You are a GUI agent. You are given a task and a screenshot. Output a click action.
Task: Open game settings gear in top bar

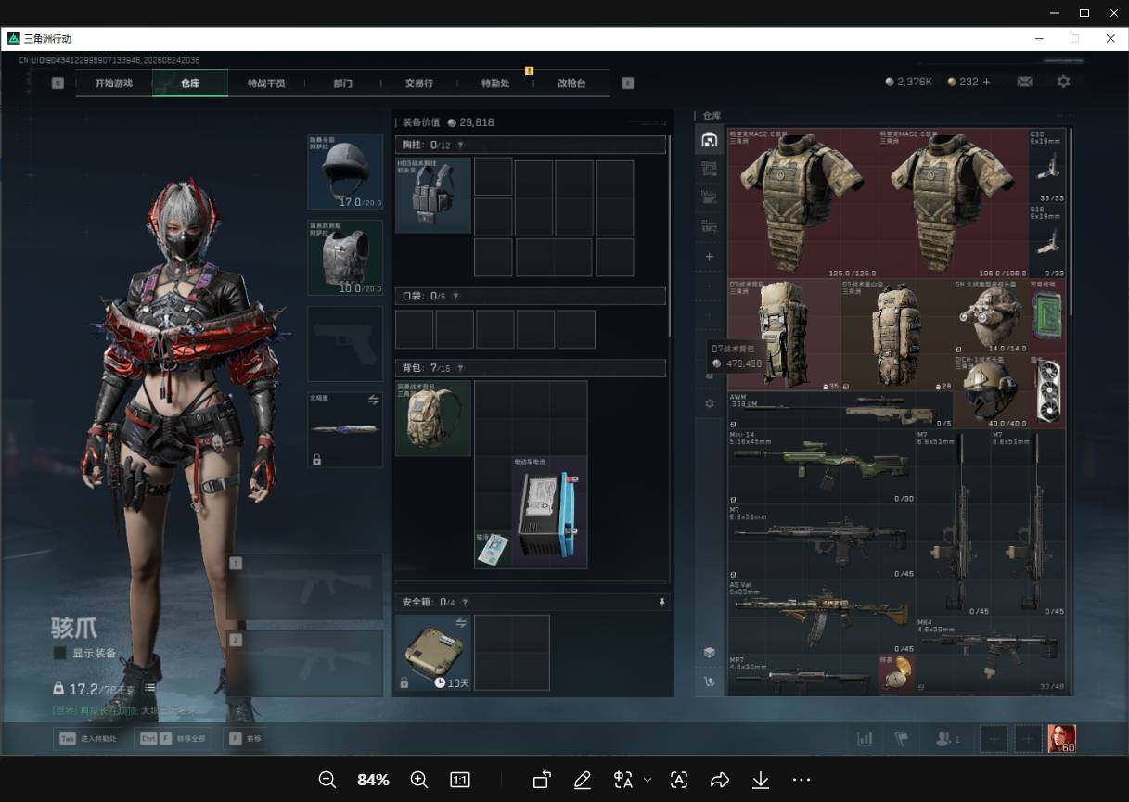click(1063, 82)
